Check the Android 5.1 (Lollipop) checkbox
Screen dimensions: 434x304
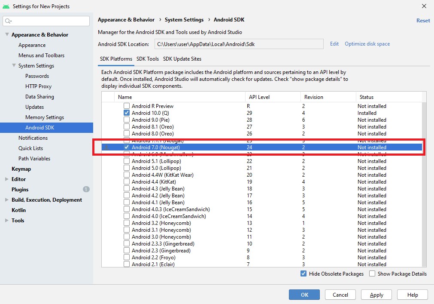pos(127,161)
